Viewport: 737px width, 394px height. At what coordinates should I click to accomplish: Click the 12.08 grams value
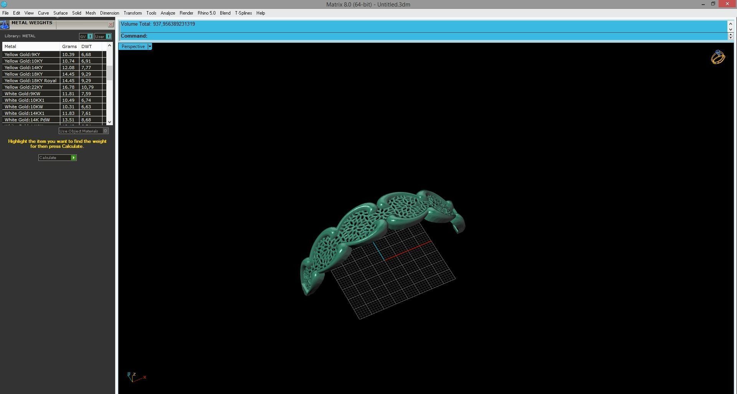68,68
